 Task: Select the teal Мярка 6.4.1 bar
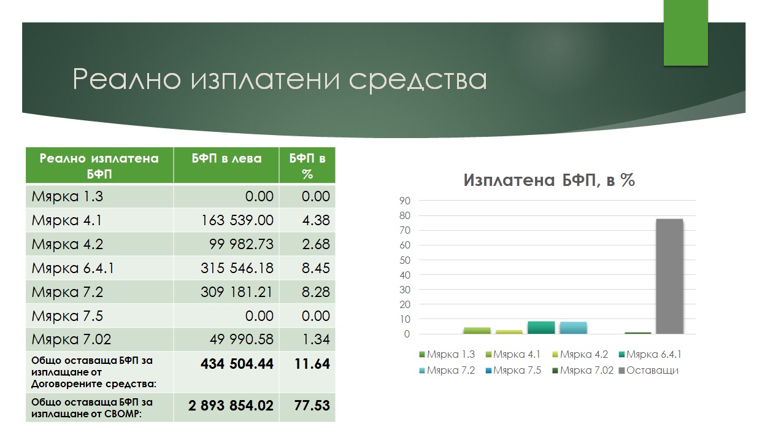(541, 328)
